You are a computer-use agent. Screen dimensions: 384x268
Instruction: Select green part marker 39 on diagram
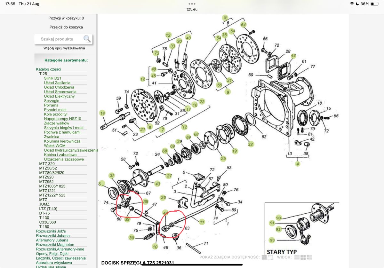[127, 219]
